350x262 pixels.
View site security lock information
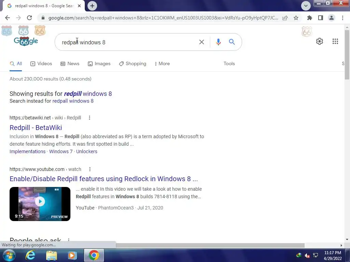point(43,18)
